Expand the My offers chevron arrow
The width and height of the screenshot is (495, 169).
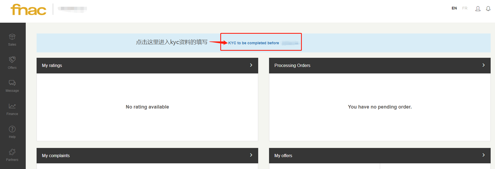[x=484, y=155]
